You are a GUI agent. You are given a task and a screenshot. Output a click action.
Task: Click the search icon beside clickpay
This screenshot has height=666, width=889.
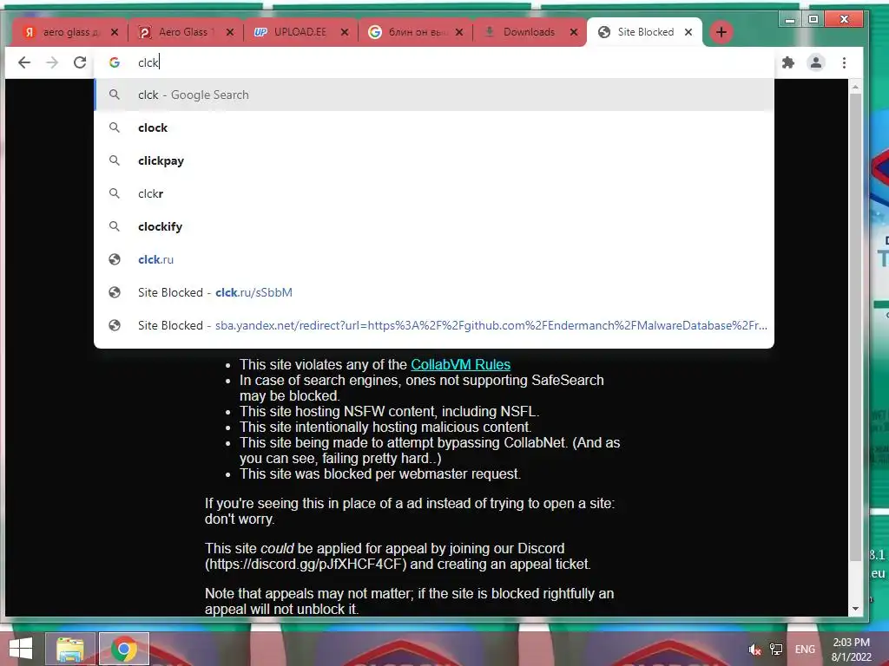click(115, 160)
